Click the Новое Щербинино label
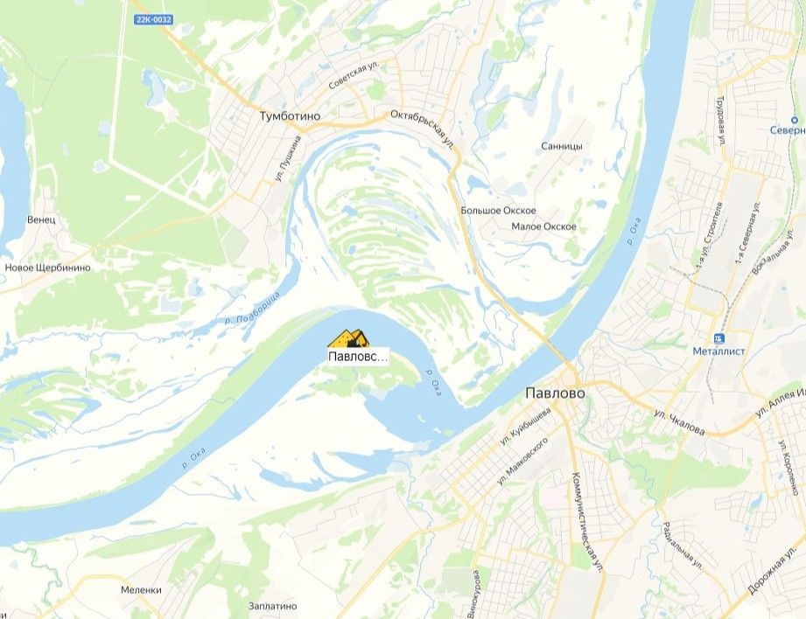The width and height of the screenshot is (806, 619). tap(47, 268)
